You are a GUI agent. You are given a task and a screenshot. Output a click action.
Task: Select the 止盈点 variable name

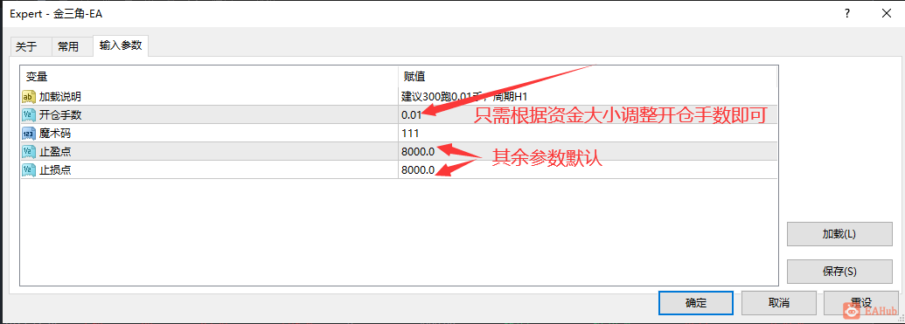(55, 152)
